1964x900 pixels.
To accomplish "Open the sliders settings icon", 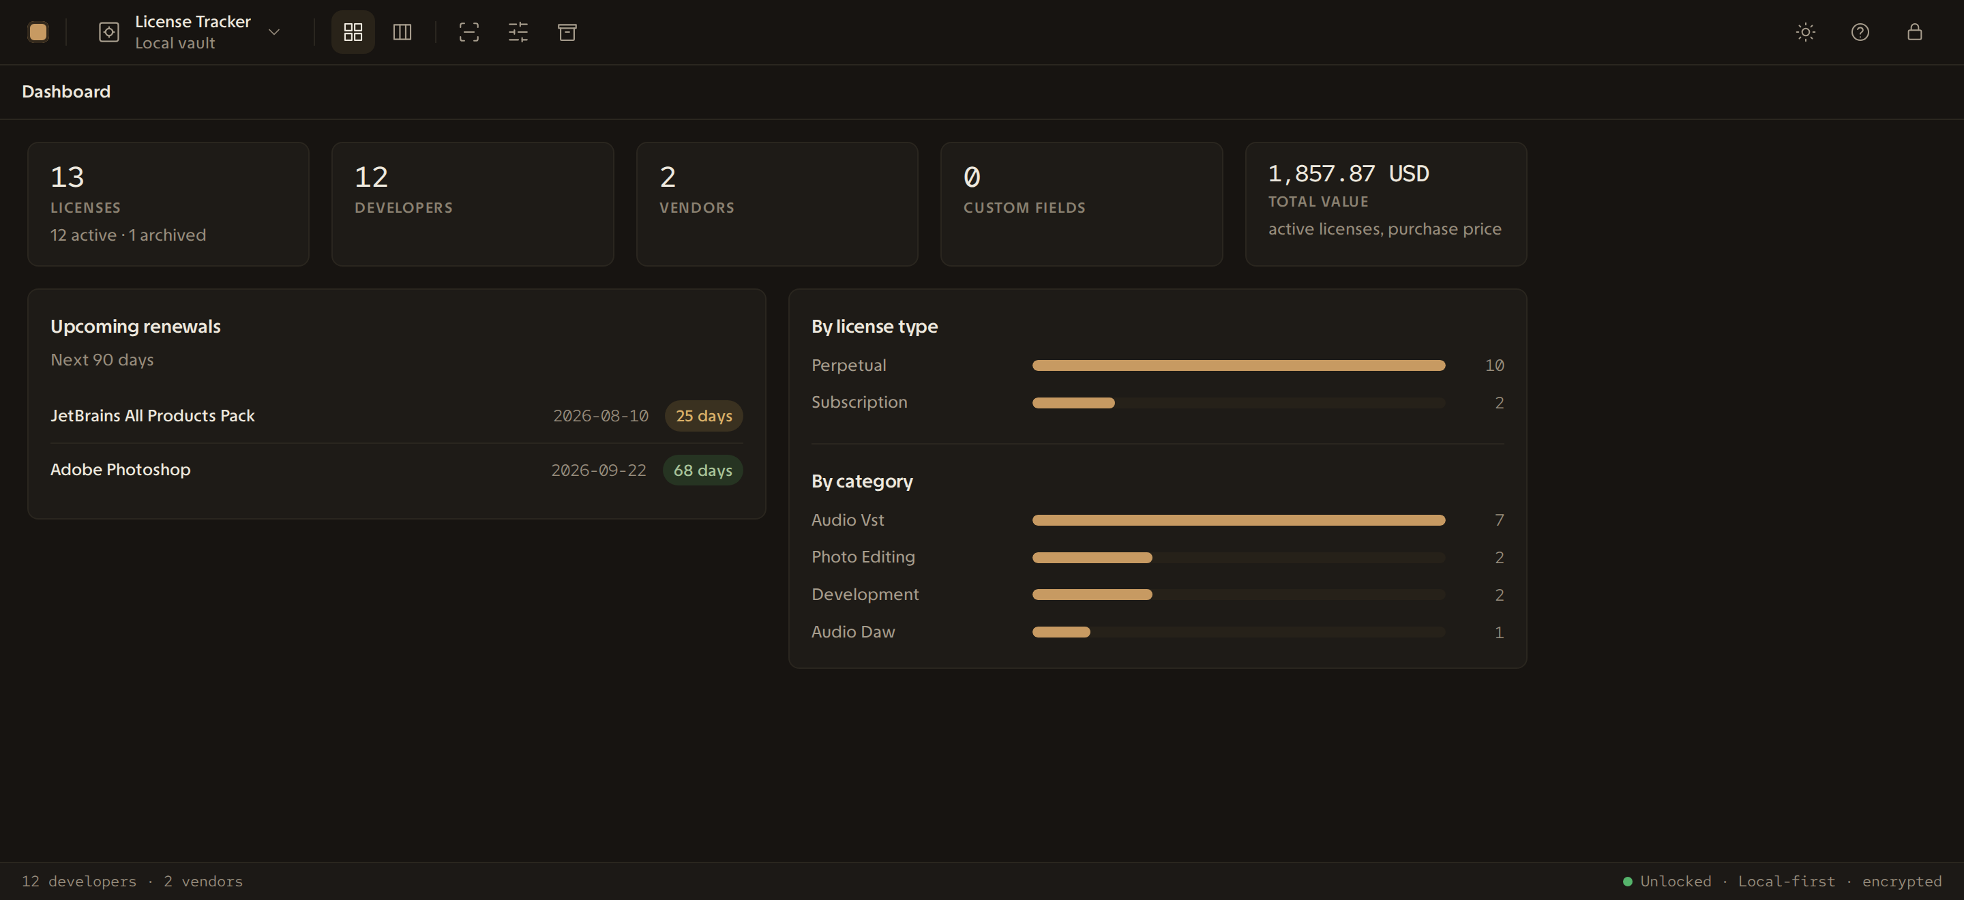I will (x=518, y=32).
